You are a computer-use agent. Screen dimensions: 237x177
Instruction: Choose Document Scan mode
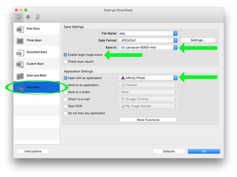click(37, 52)
